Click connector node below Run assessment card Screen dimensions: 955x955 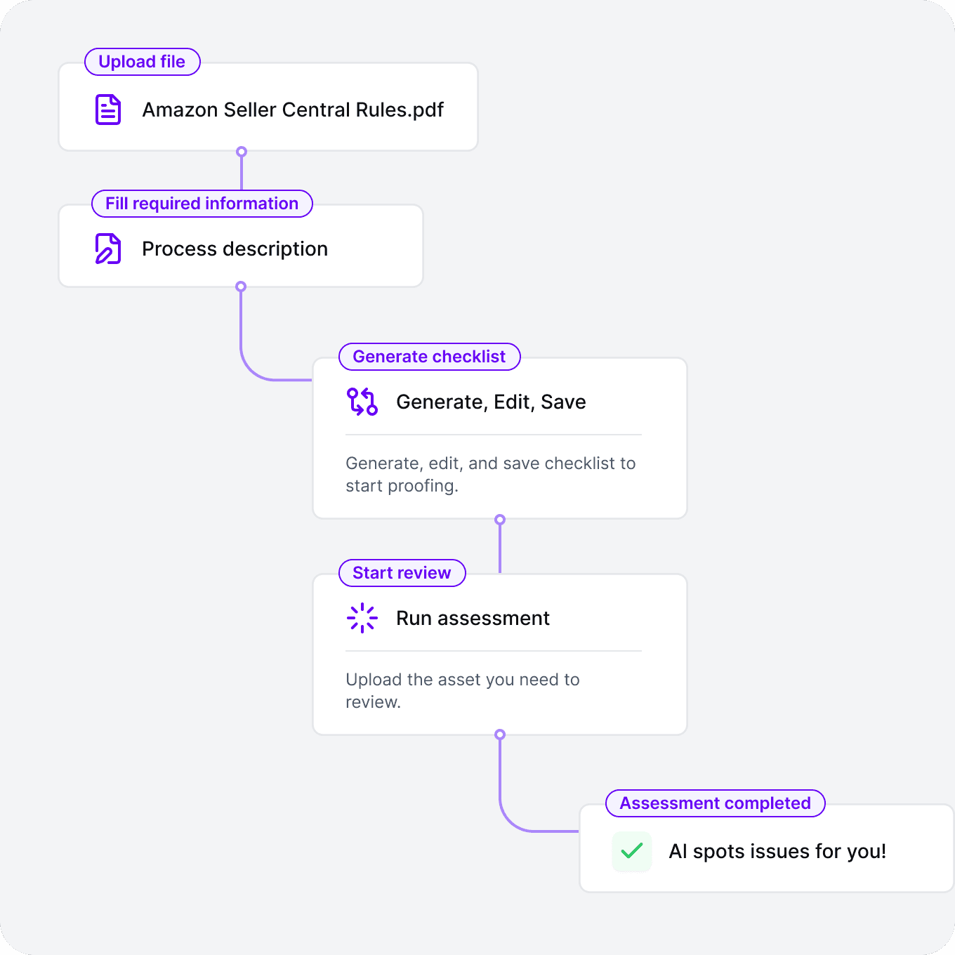(500, 735)
